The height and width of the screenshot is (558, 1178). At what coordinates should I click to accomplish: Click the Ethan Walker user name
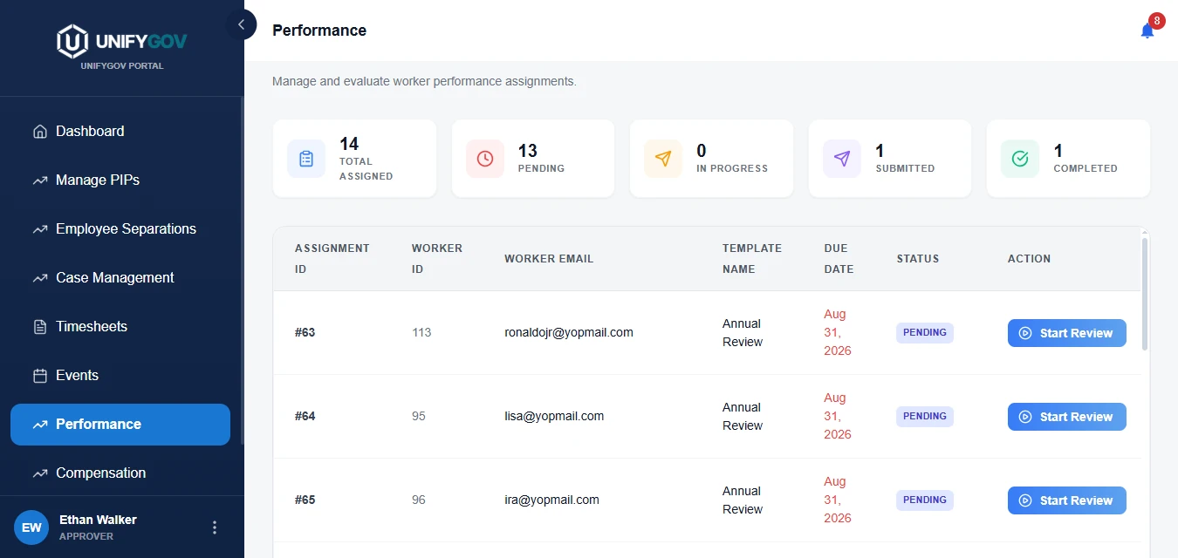pos(98,520)
